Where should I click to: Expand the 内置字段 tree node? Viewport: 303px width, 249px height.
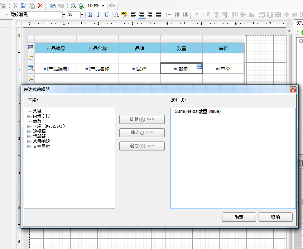point(29,116)
